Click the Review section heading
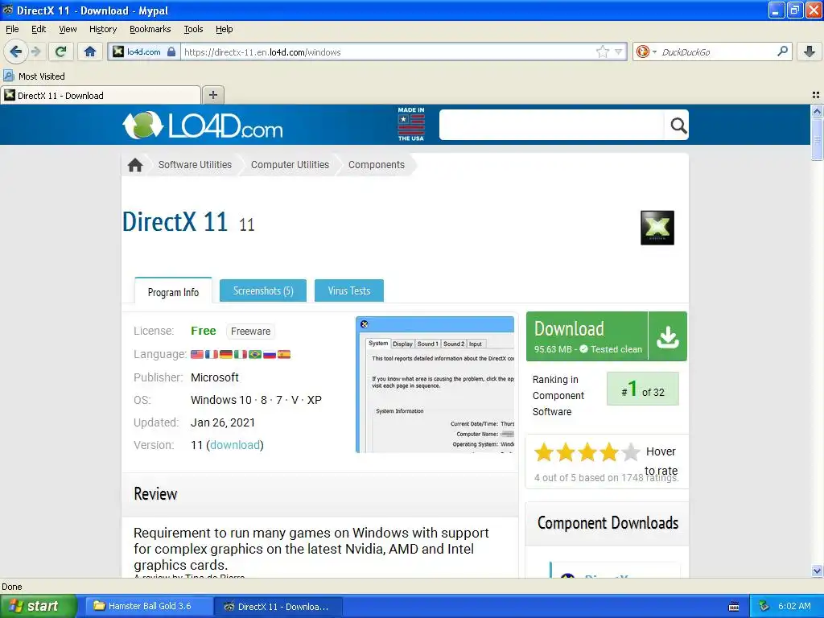The height and width of the screenshot is (618, 824). [155, 494]
